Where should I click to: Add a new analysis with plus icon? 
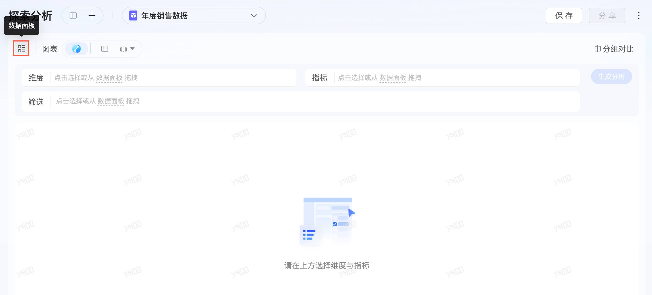92,15
